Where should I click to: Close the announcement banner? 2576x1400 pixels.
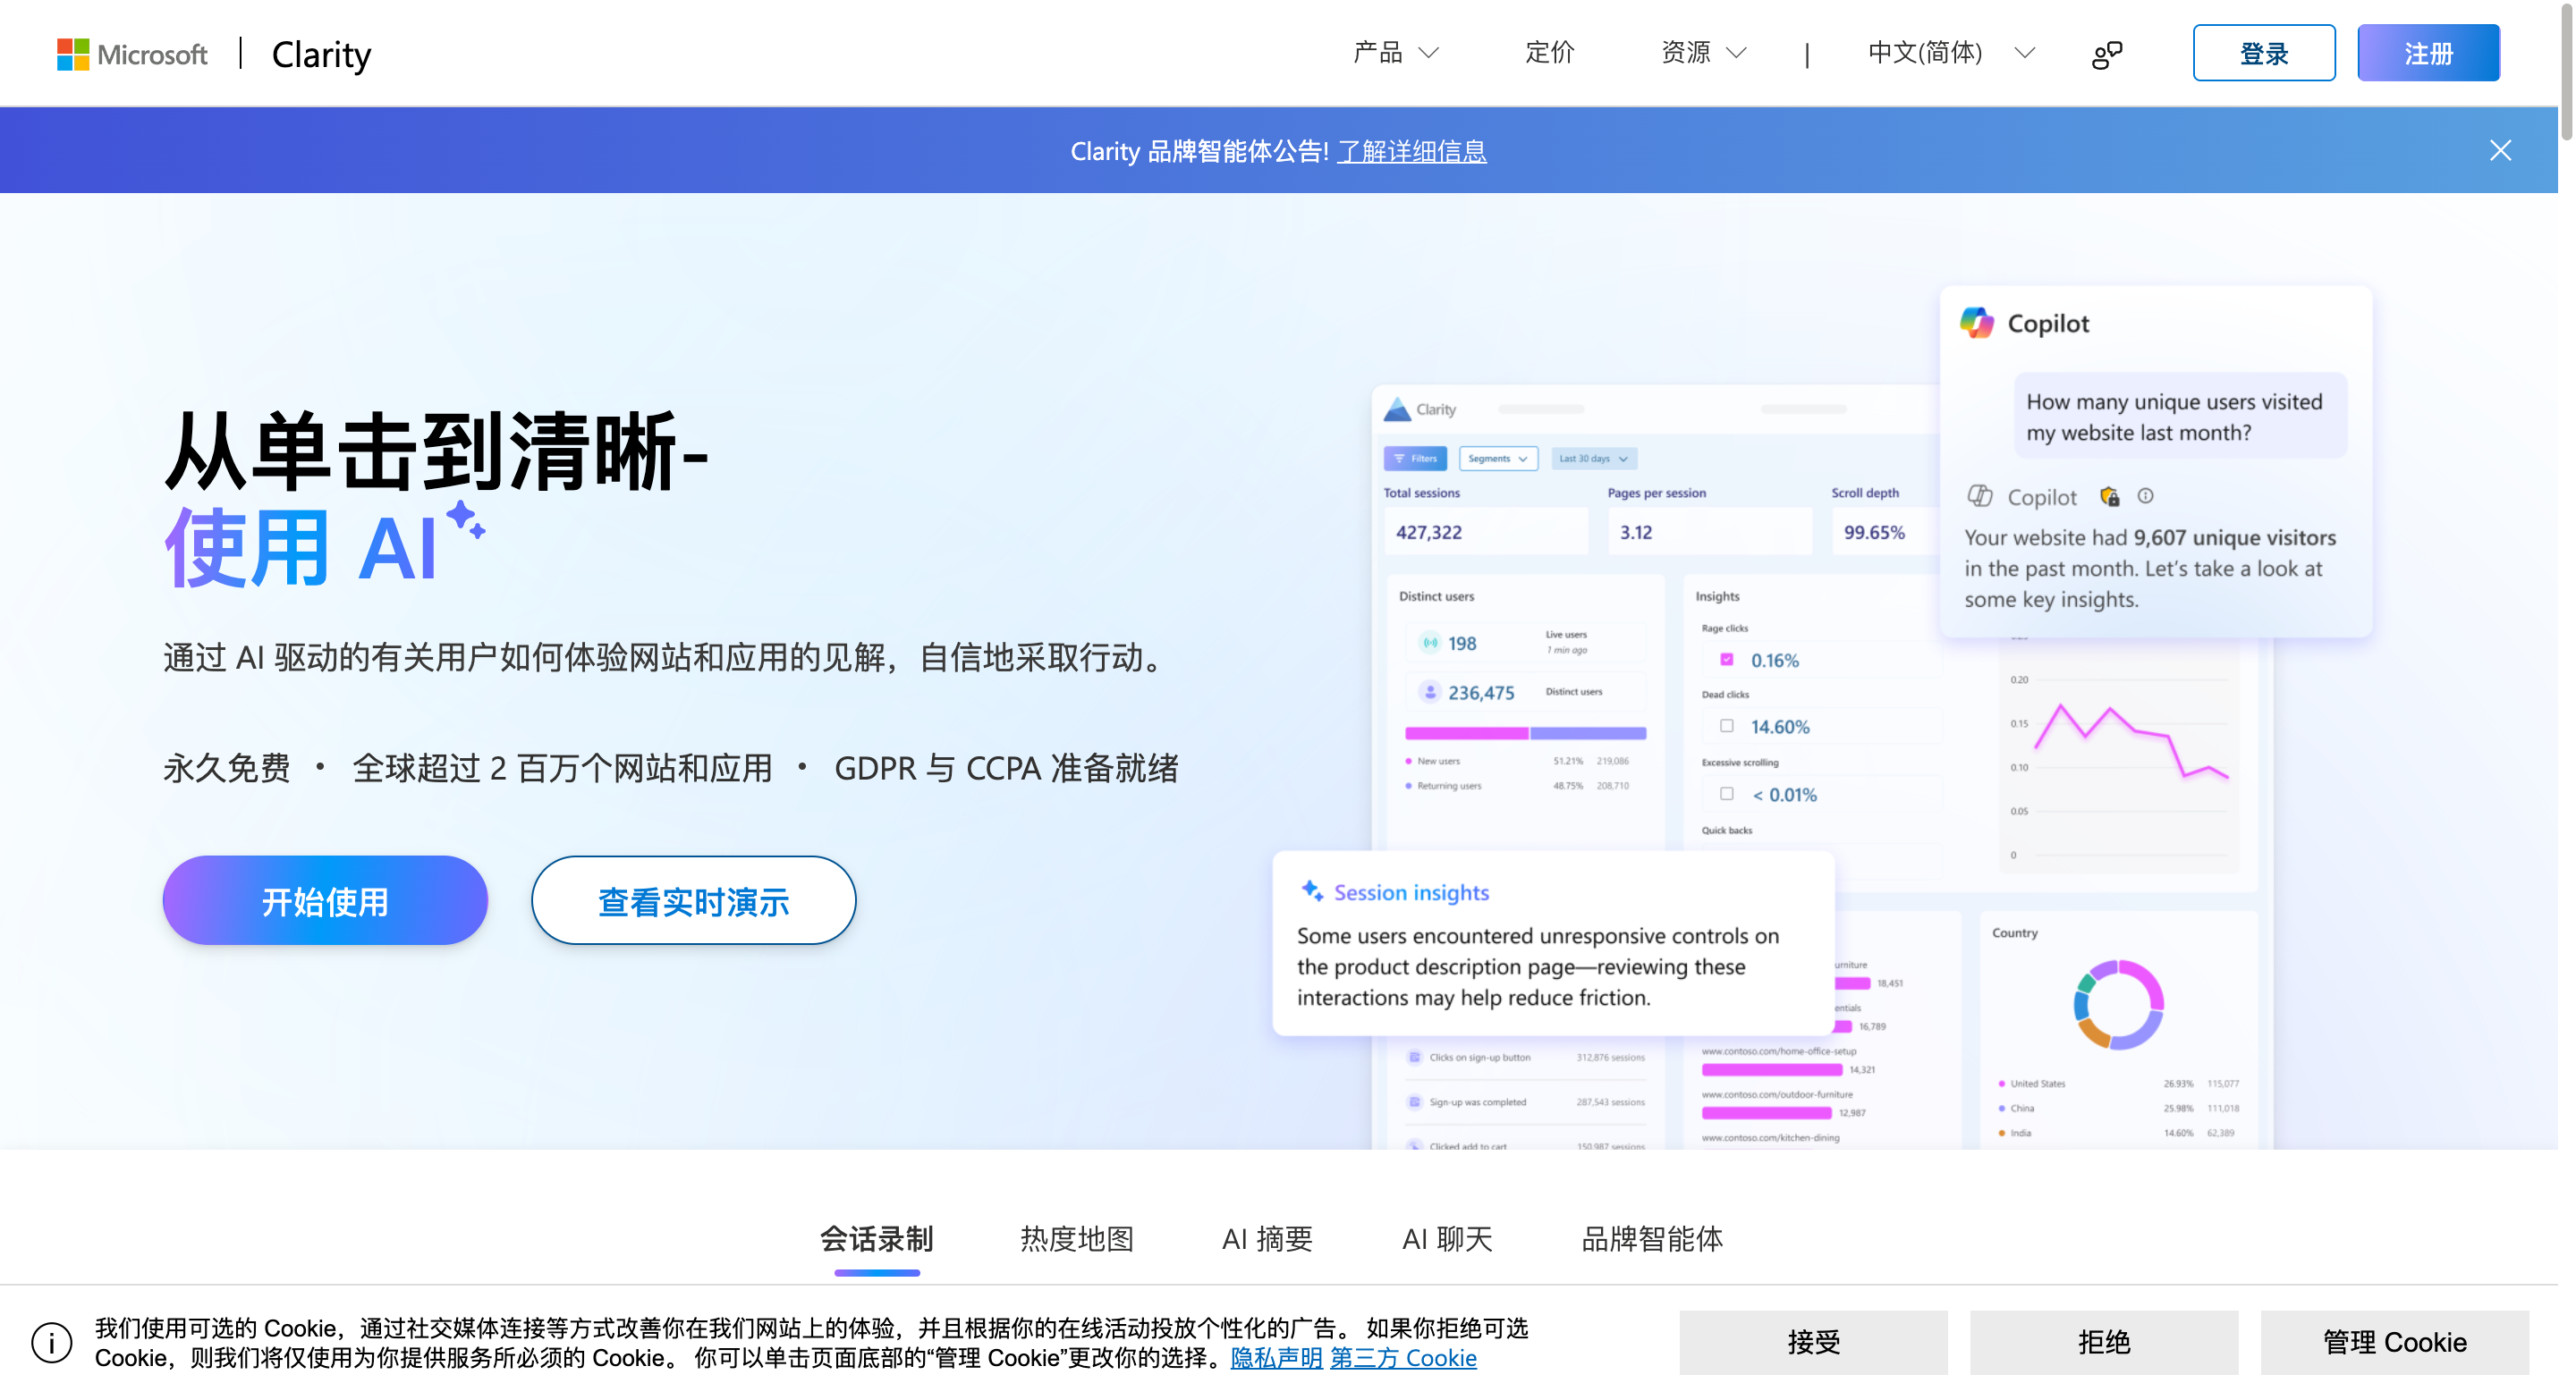(2500, 151)
